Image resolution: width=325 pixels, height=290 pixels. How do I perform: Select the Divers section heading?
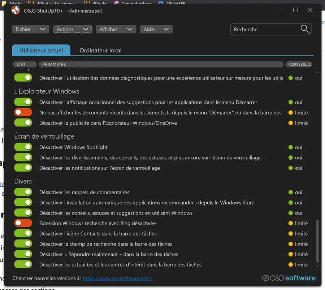23,181
